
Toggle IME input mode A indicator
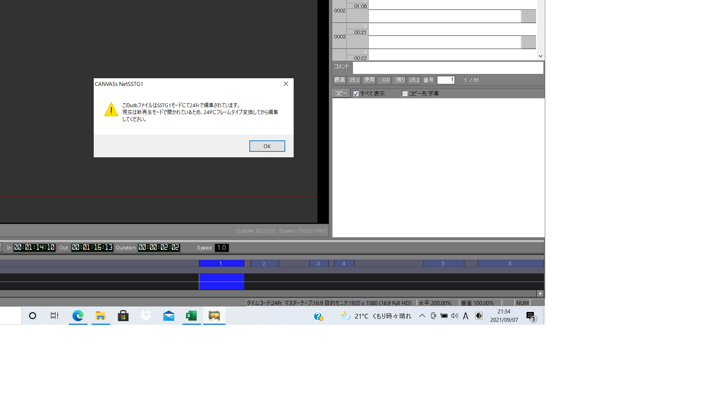[x=466, y=316]
